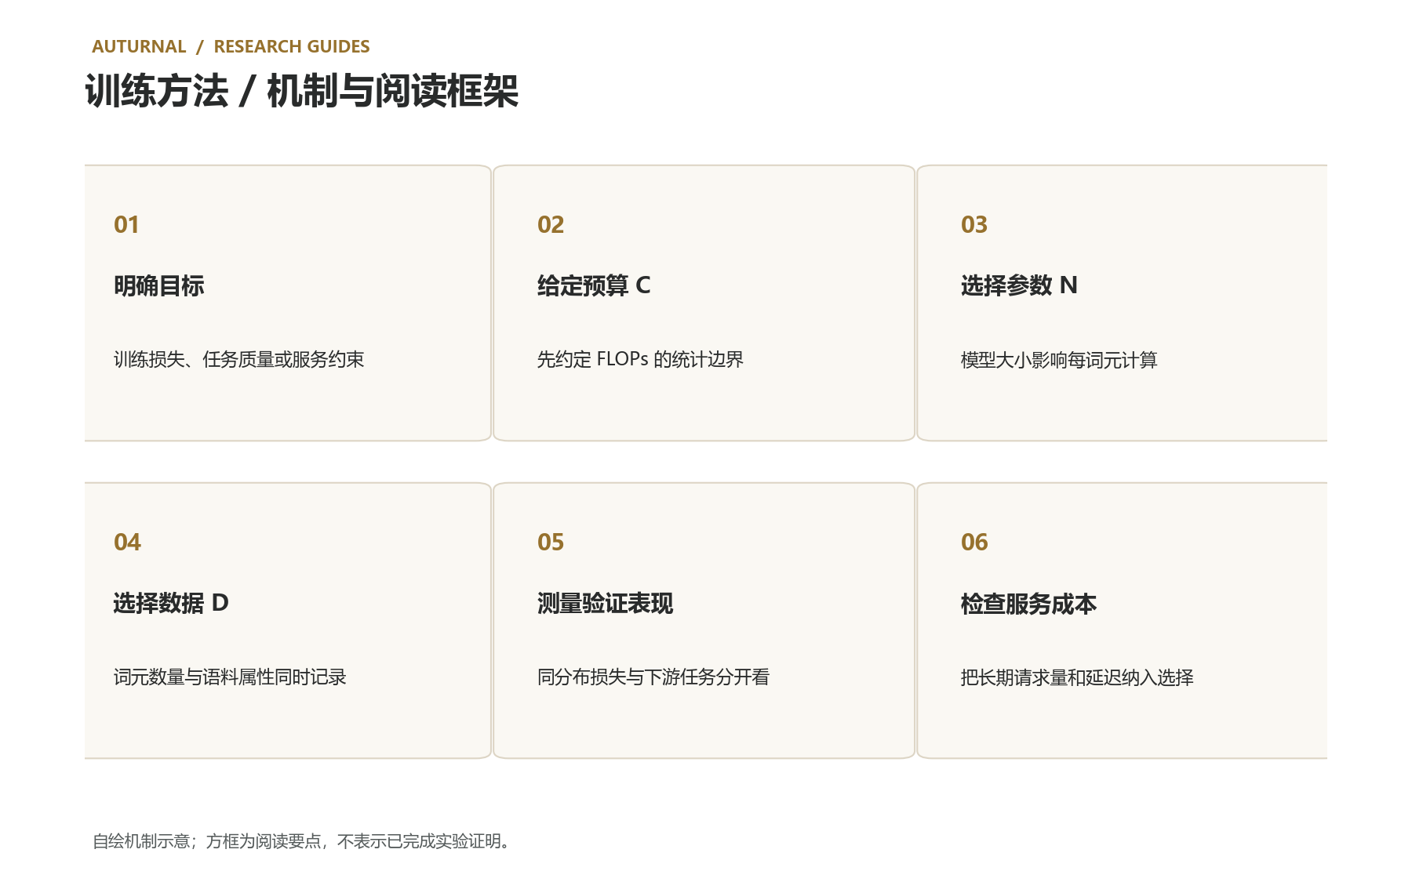Select the title 训练方法 / 机制与阅读框架
Viewport: 1412px width, 882px height.
[x=302, y=91]
